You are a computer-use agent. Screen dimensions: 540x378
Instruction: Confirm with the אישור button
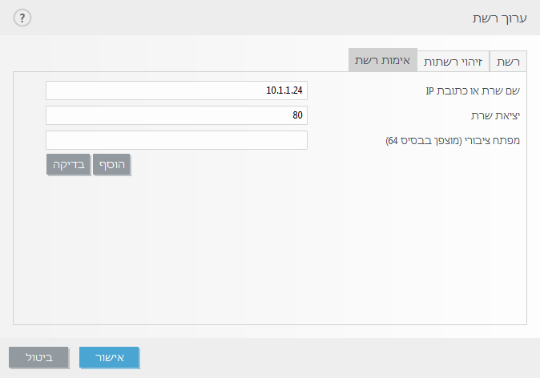[x=109, y=358]
